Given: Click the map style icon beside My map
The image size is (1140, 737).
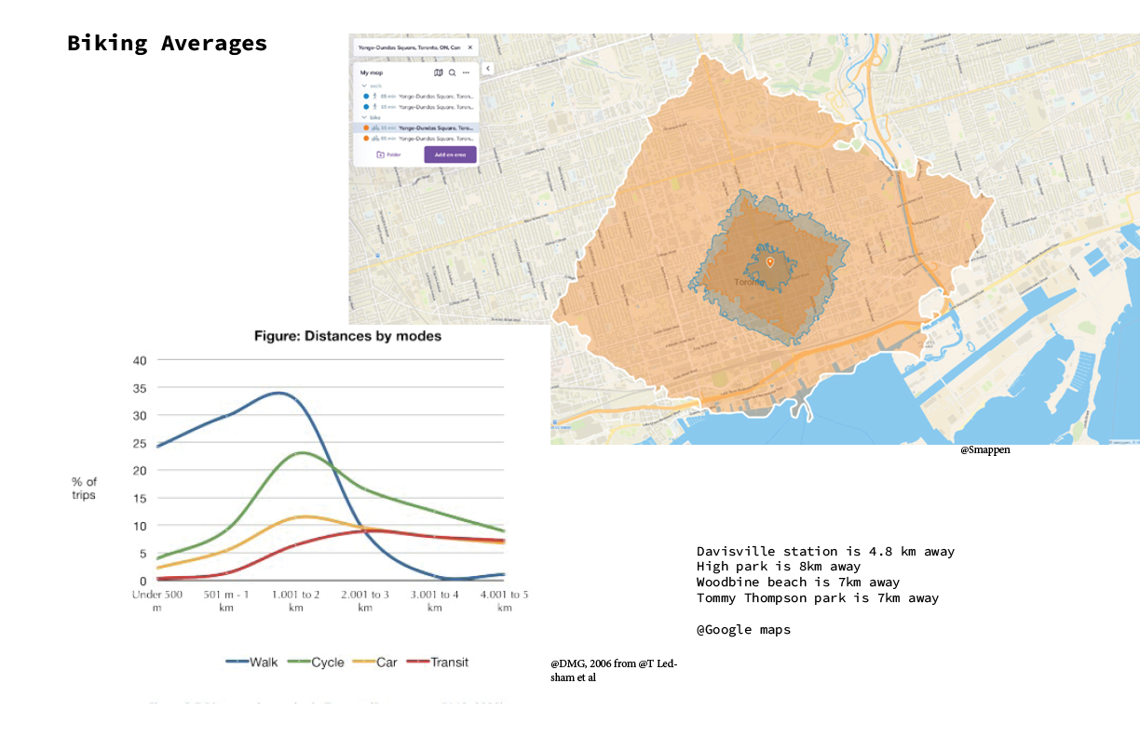Looking at the screenshot, I should click(439, 73).
